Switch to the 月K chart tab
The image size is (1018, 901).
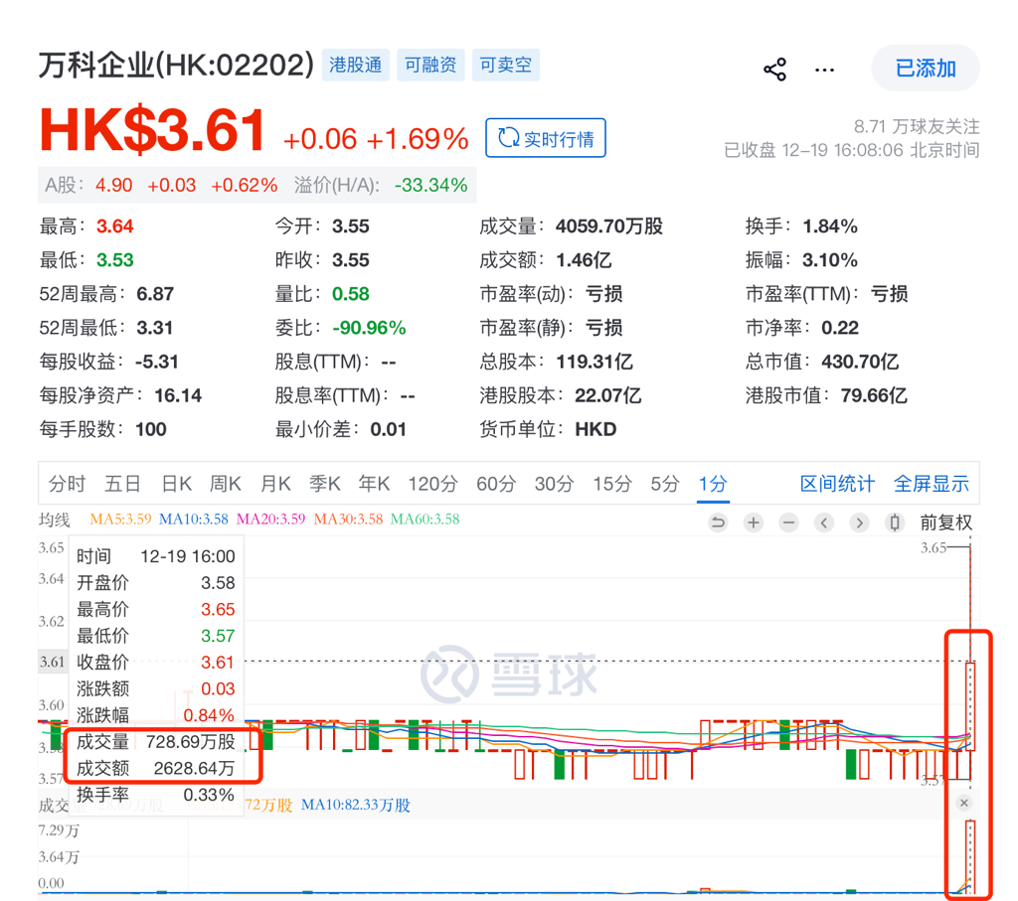tap(275, 484)
